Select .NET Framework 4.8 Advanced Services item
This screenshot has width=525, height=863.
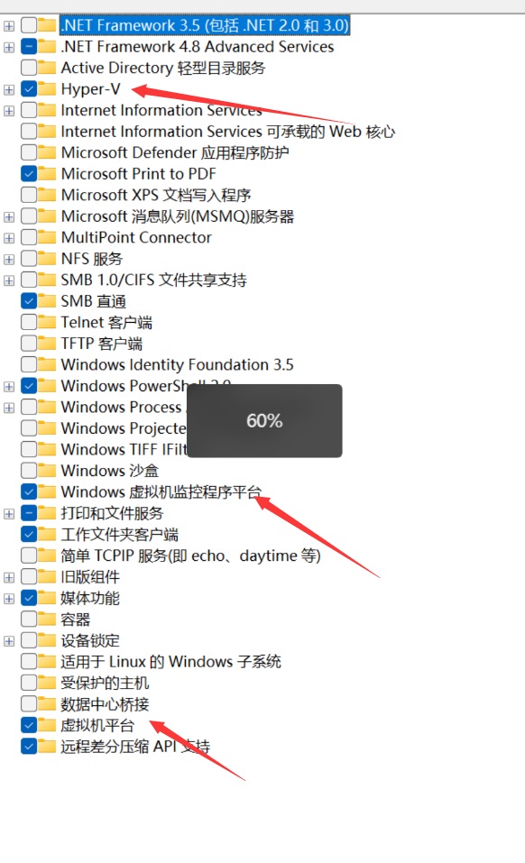(x=198, y=47)
